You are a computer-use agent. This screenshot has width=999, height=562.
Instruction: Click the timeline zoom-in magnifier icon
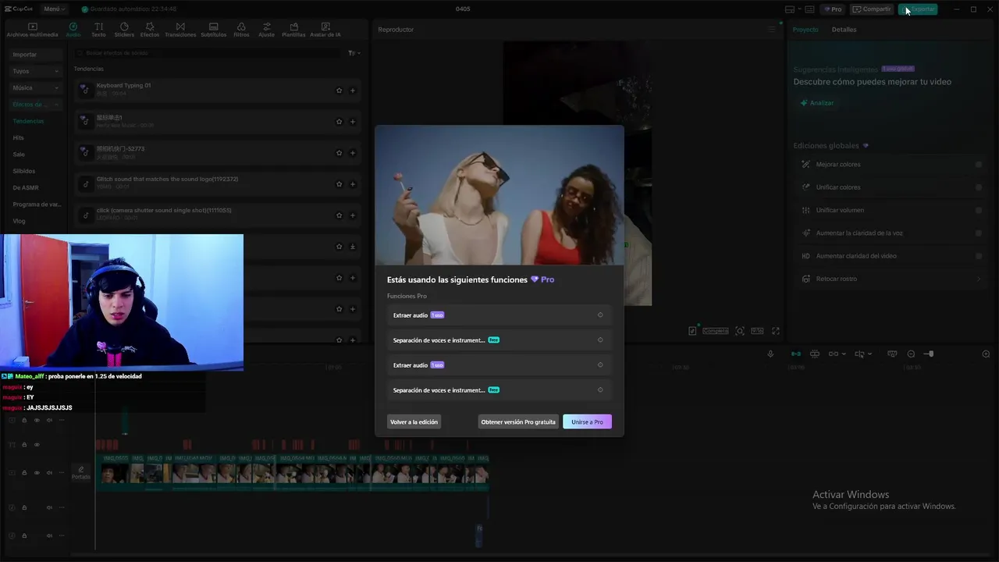click(x=986, y=354)
